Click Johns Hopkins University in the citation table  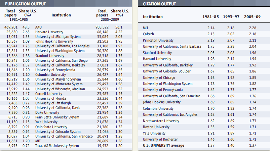pyautogui.click(x=161, y=102)
